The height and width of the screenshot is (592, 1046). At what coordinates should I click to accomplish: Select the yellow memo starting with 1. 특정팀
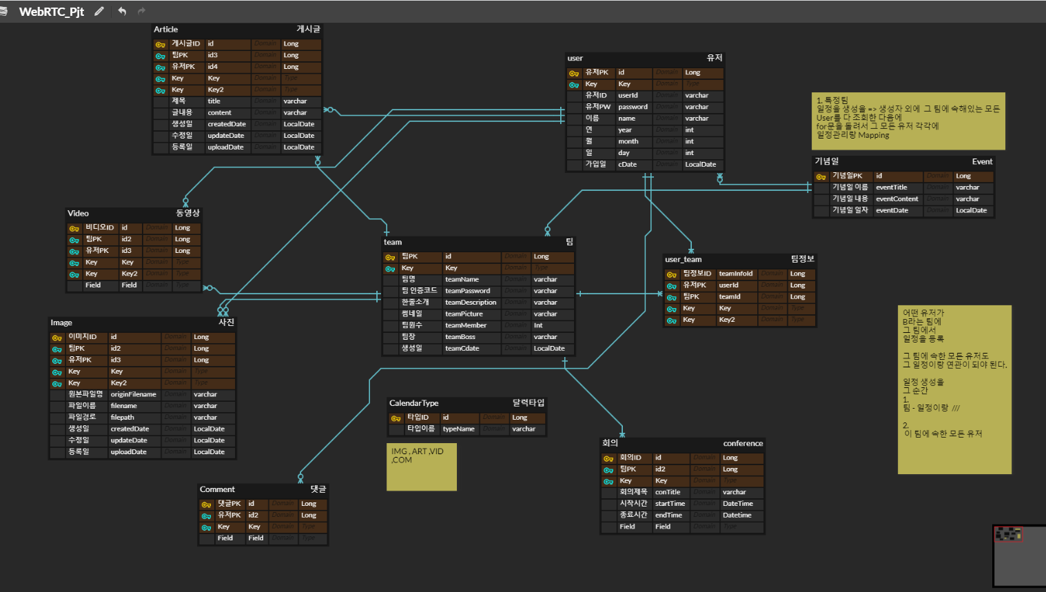(x=908, y=121)
